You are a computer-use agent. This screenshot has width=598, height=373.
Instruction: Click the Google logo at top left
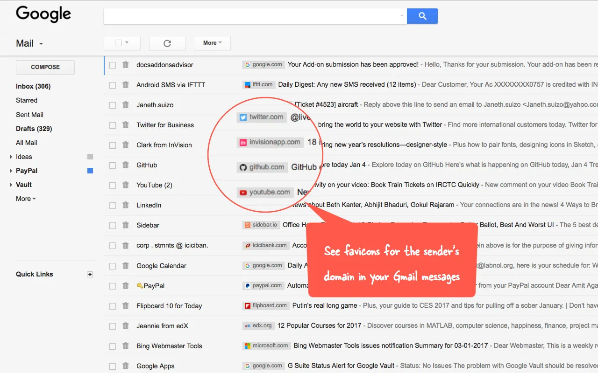pyautogui.click(x=43, y=14)
